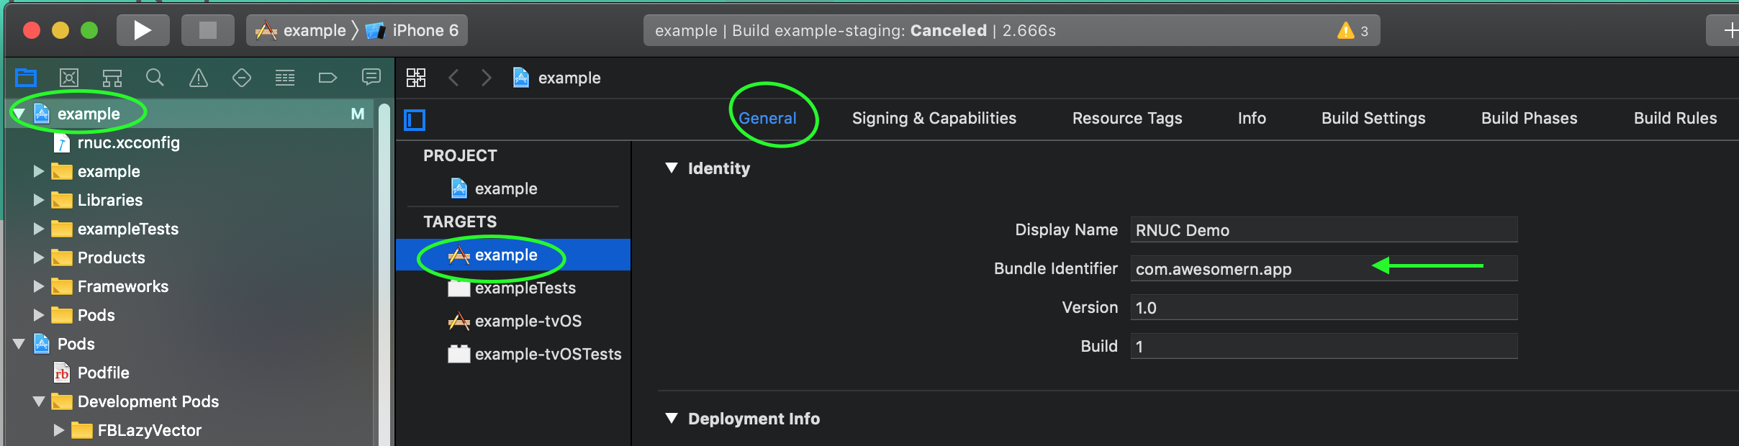Open the Issue navigator triangle icon

pyautogui.click(x=199, y=78)
